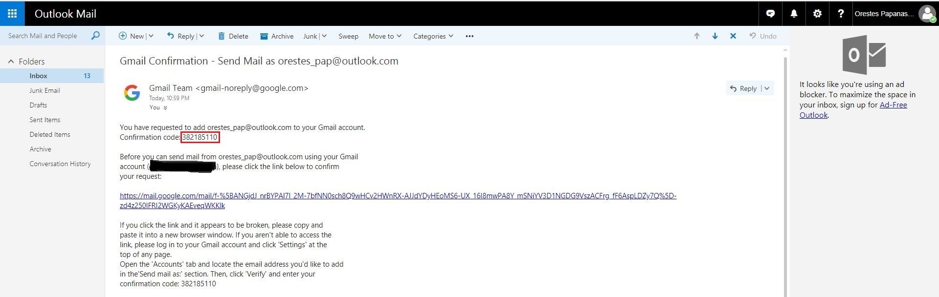Open the Move to dropdown

tap(385, 36)
